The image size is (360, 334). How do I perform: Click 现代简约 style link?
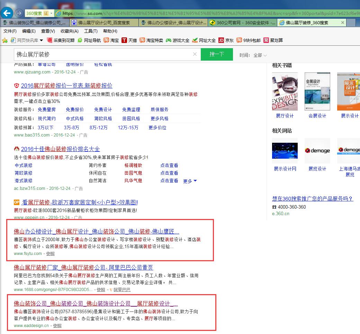[x=47, y=118]
